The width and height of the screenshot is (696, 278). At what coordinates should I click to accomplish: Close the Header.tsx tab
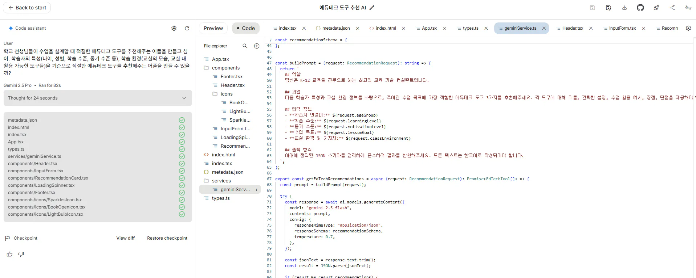pos(591,28)
